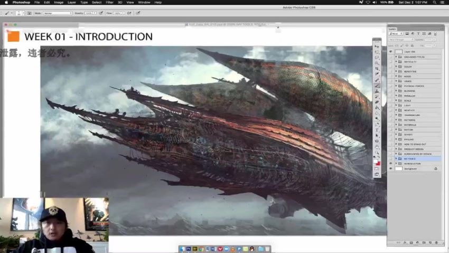Open the Apple menu

click(x=6, y=2)
